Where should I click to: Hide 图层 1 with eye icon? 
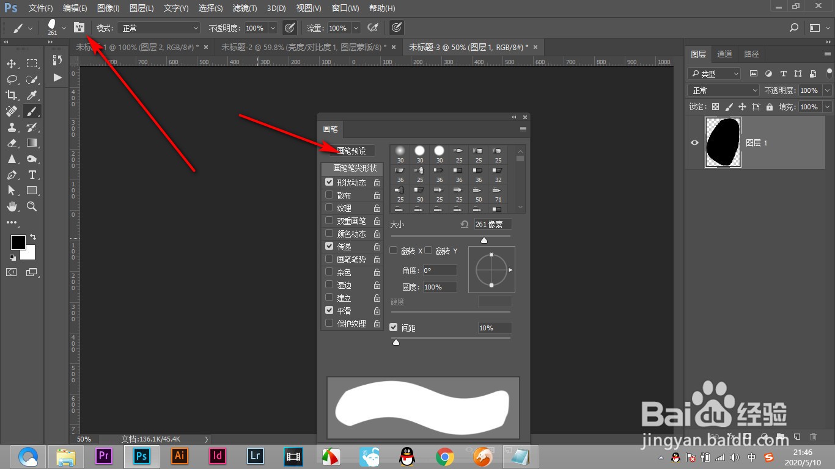pyautogui.click(x=694, y=142)
